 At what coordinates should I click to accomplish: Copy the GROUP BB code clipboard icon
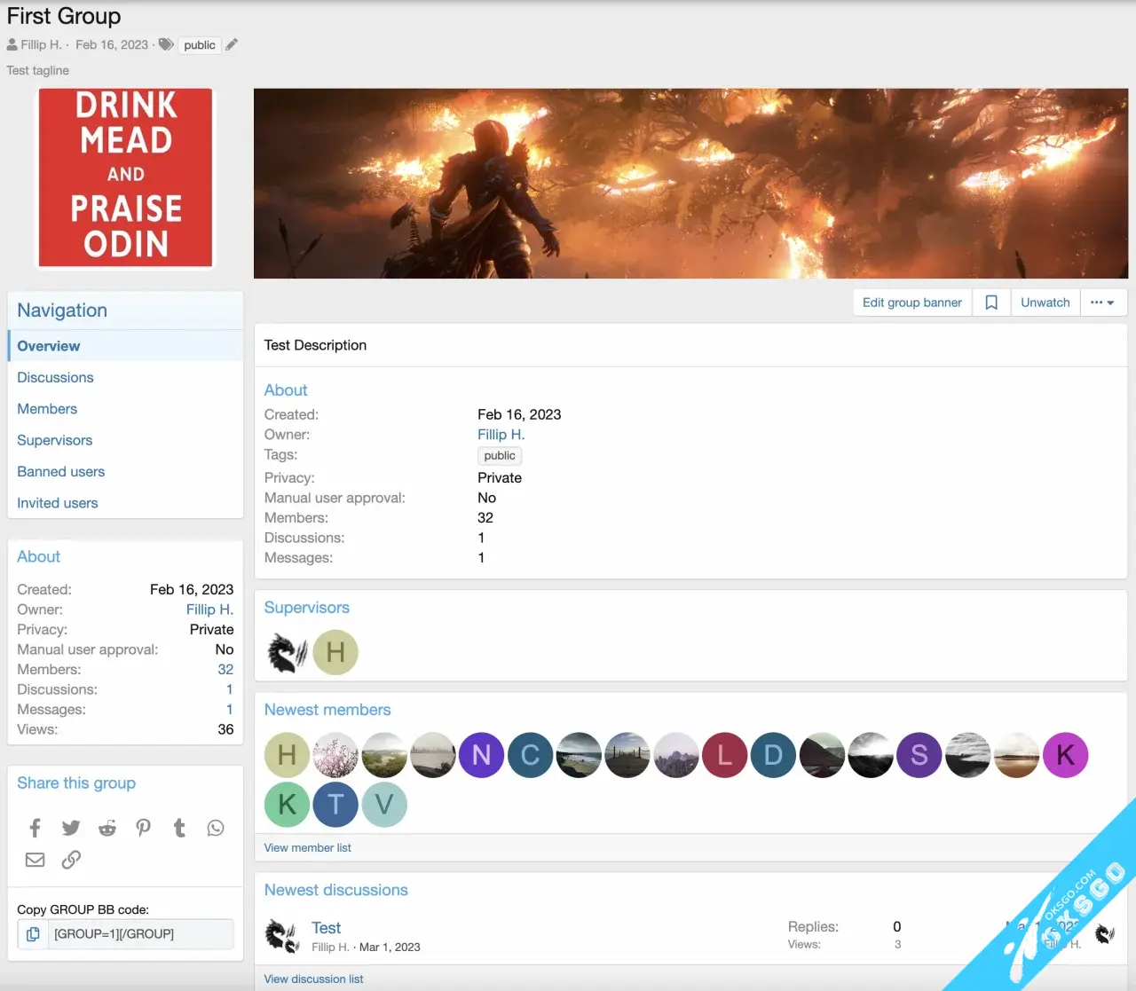pyautogui.click(x=33, y=934)
